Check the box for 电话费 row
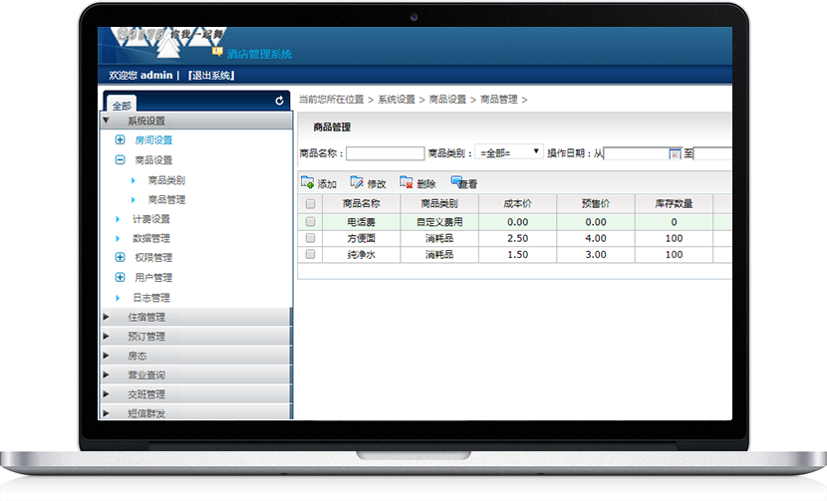 click(310, 222)
